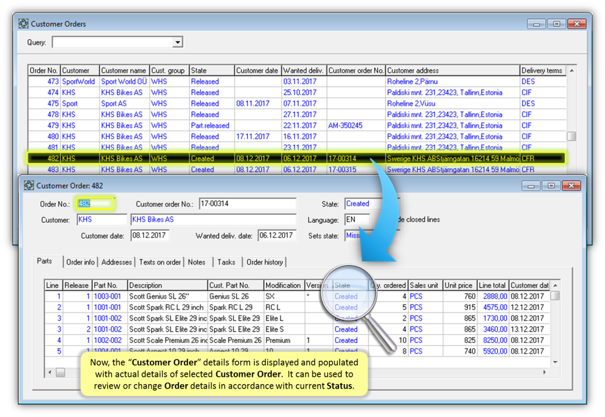Screen dimensions: 605x417
Task: Select the Notes tab
Action: click(196, 262)
